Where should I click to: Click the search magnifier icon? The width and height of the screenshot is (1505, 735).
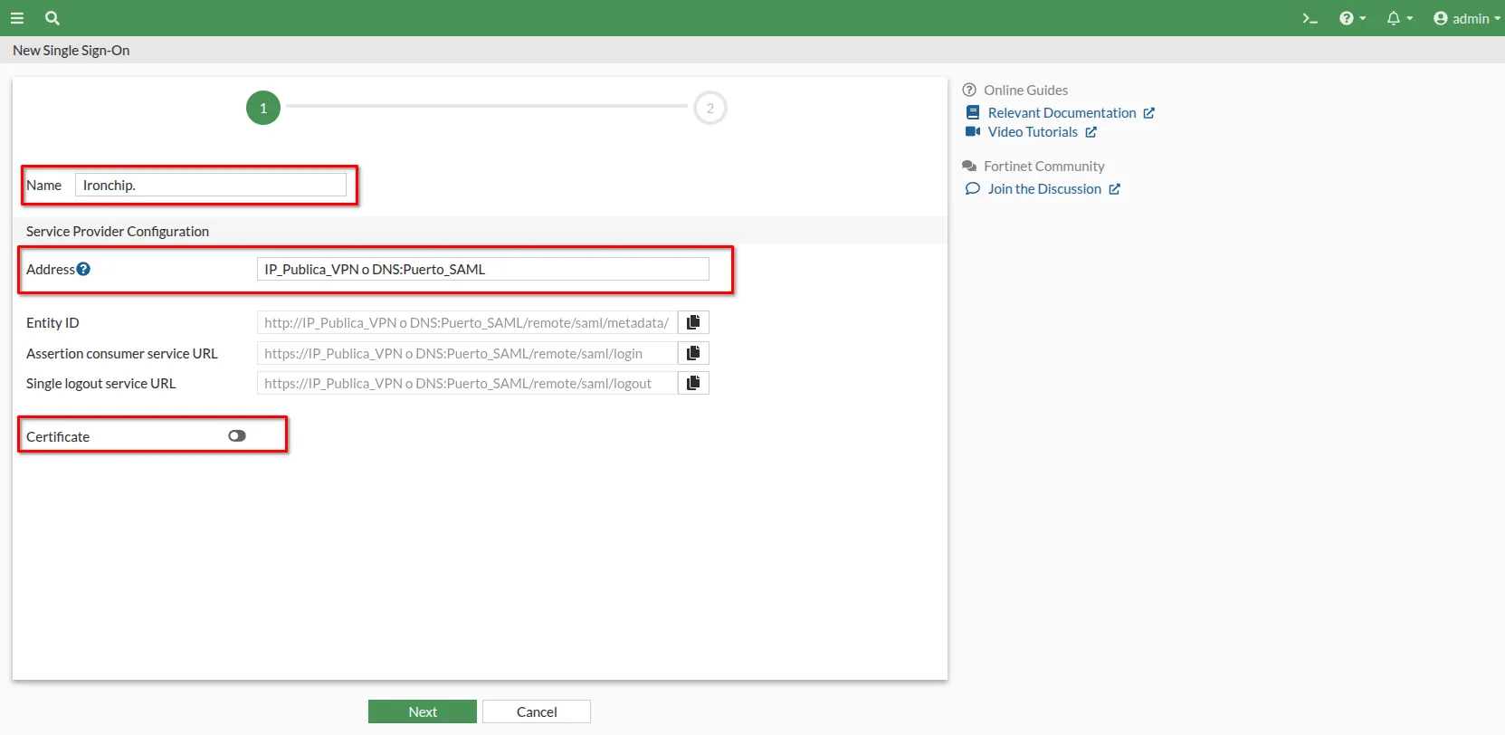[52, 18]
